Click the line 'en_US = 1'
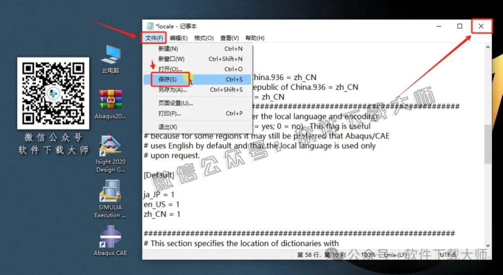The height and width of the screenshot is (275, 503). click(162, 204)
